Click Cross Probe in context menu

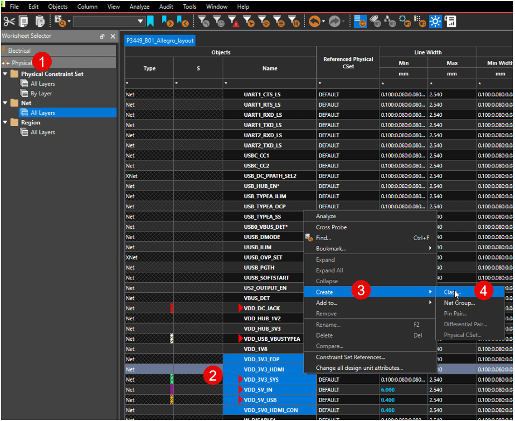click(x=370, y=227)
